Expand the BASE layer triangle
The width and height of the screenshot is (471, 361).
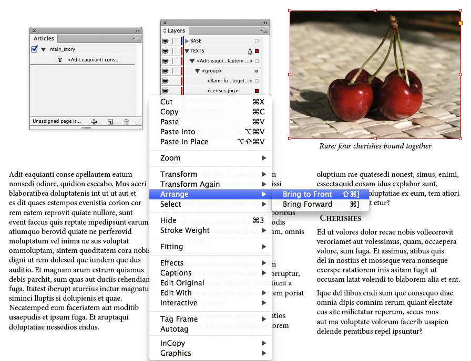(187, 41)
